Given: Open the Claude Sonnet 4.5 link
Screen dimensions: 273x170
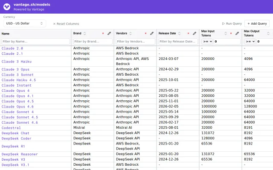Looking at the screenshot, I should pos(20,117).
